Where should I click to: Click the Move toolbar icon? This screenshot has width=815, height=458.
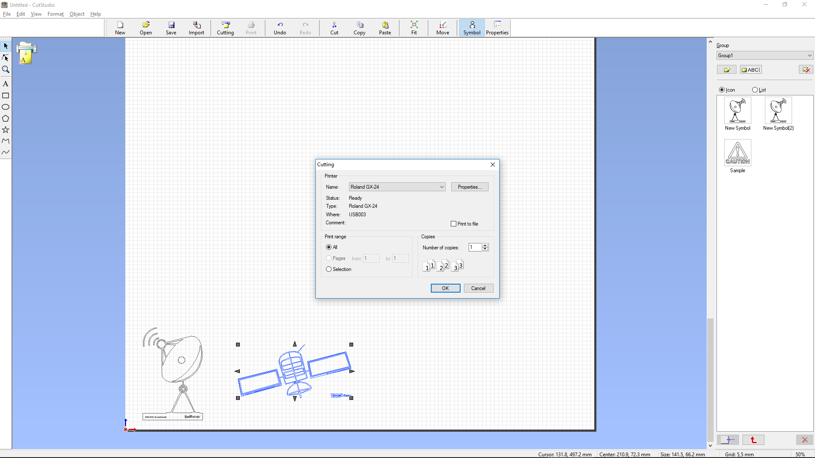click(442, 28)
